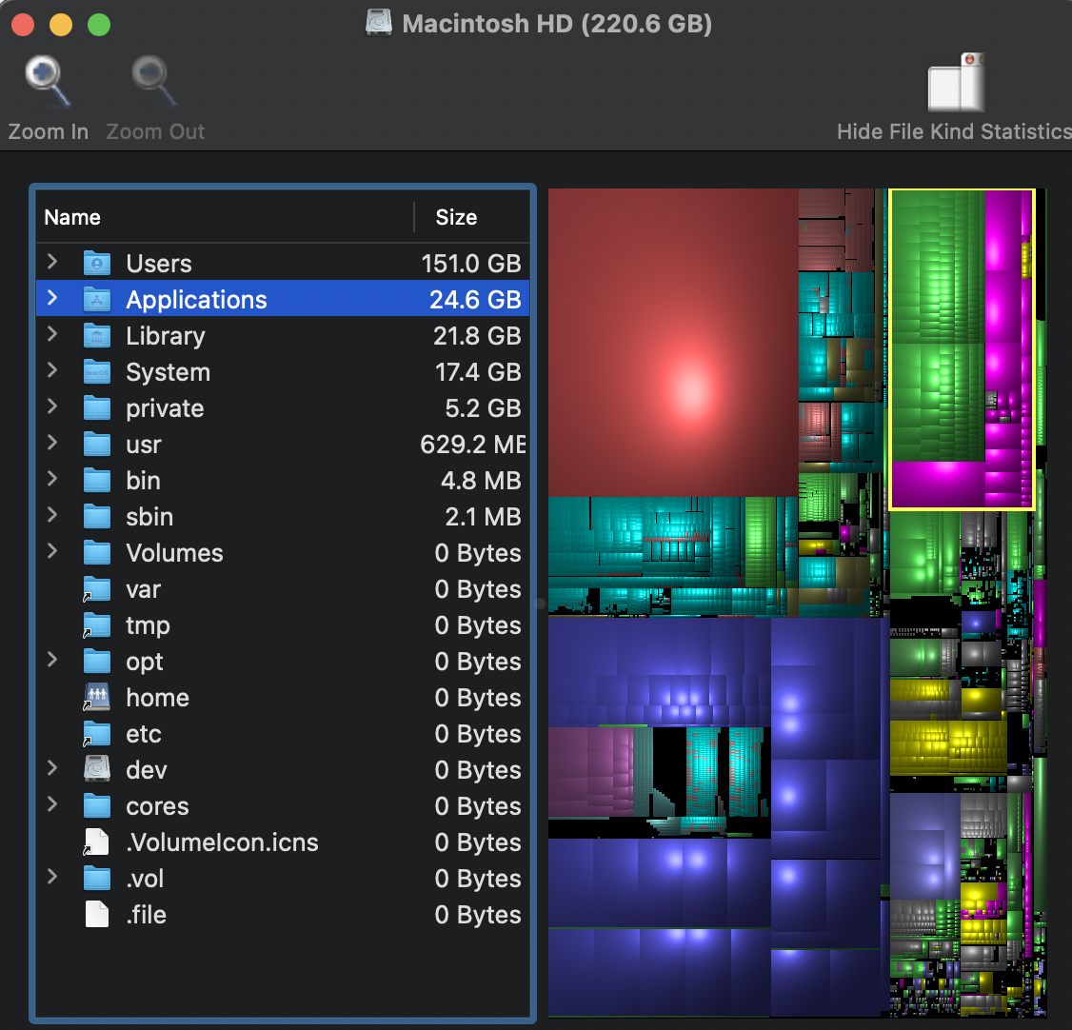The width and height of the screenshot is (1072, 1030).
Task: Click the dev disk icon
Action: [x=97, y=769]
